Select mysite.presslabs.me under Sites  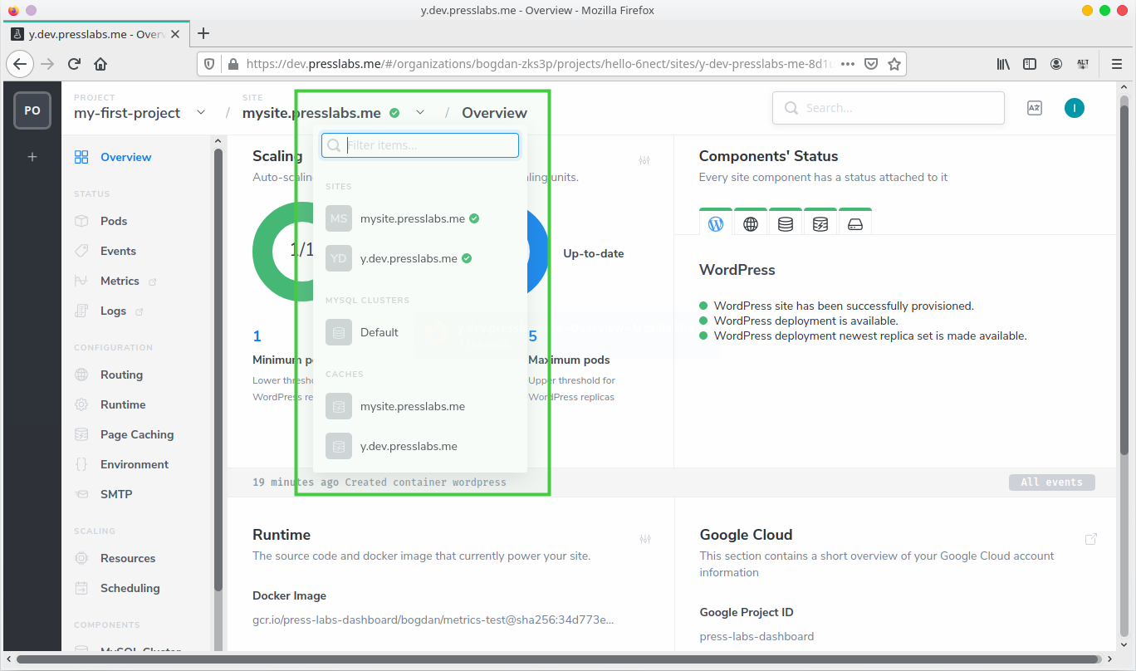[x=420, y=218]
